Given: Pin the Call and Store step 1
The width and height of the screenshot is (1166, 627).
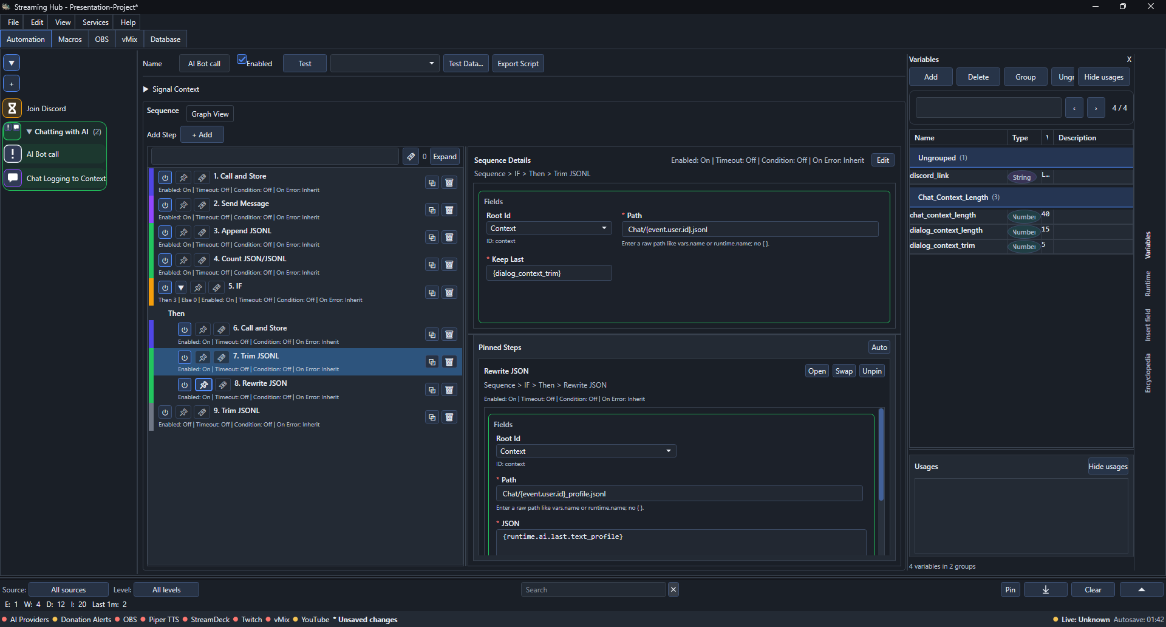Looking at the screenshot, I should [183, 177].
